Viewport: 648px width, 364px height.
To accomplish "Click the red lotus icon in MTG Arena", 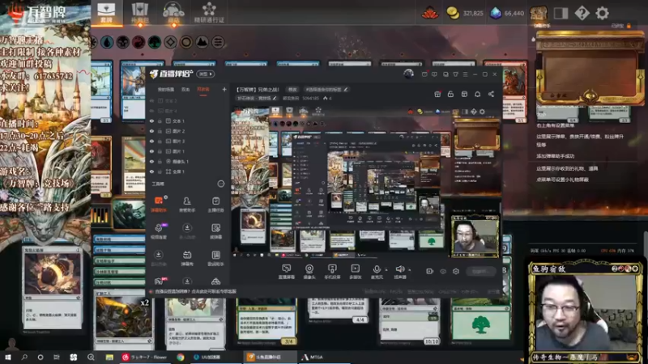I will [x=430, y=13].
